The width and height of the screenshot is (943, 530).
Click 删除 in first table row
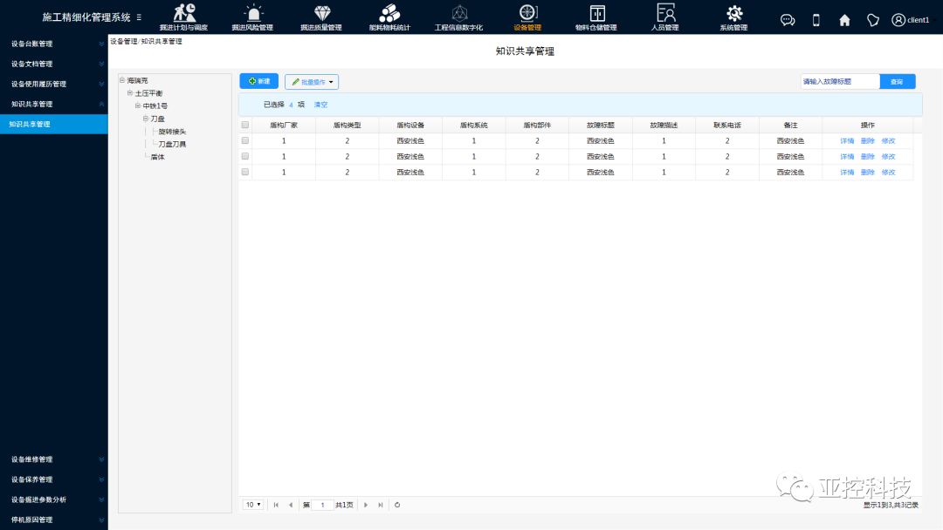867,141
